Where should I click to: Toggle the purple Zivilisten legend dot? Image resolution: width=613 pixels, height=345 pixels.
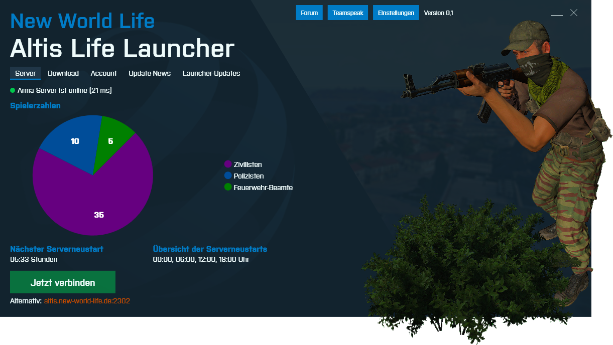pos(228,164)
